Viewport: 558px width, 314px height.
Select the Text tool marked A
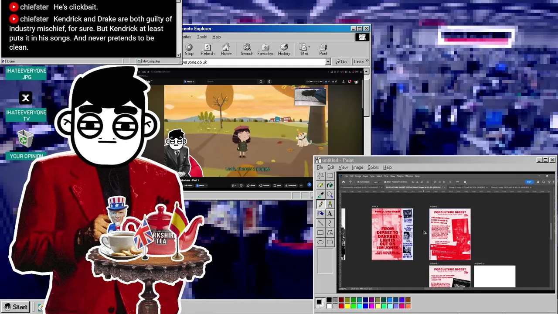(330, 214)
